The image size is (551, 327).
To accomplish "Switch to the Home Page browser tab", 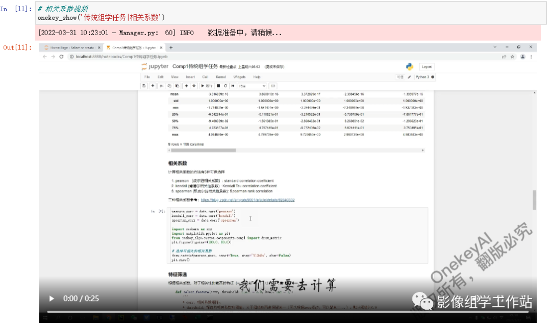I will [70, 47].
